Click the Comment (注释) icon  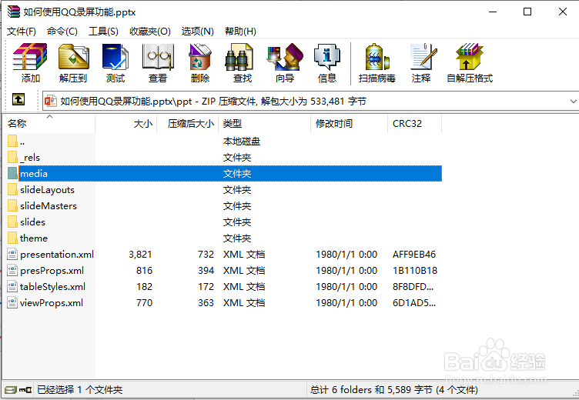click(x=423, y=57)
